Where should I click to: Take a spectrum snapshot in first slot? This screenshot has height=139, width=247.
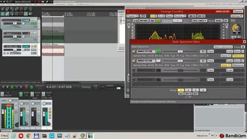[x=210, y=51]
